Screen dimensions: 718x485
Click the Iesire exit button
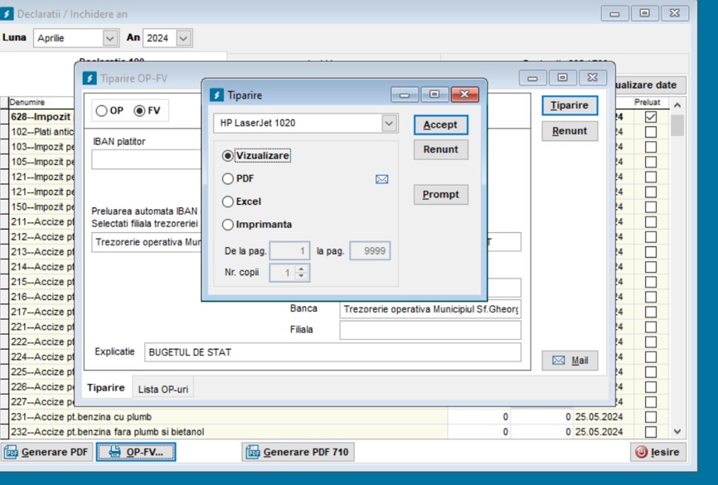[657, 452]
